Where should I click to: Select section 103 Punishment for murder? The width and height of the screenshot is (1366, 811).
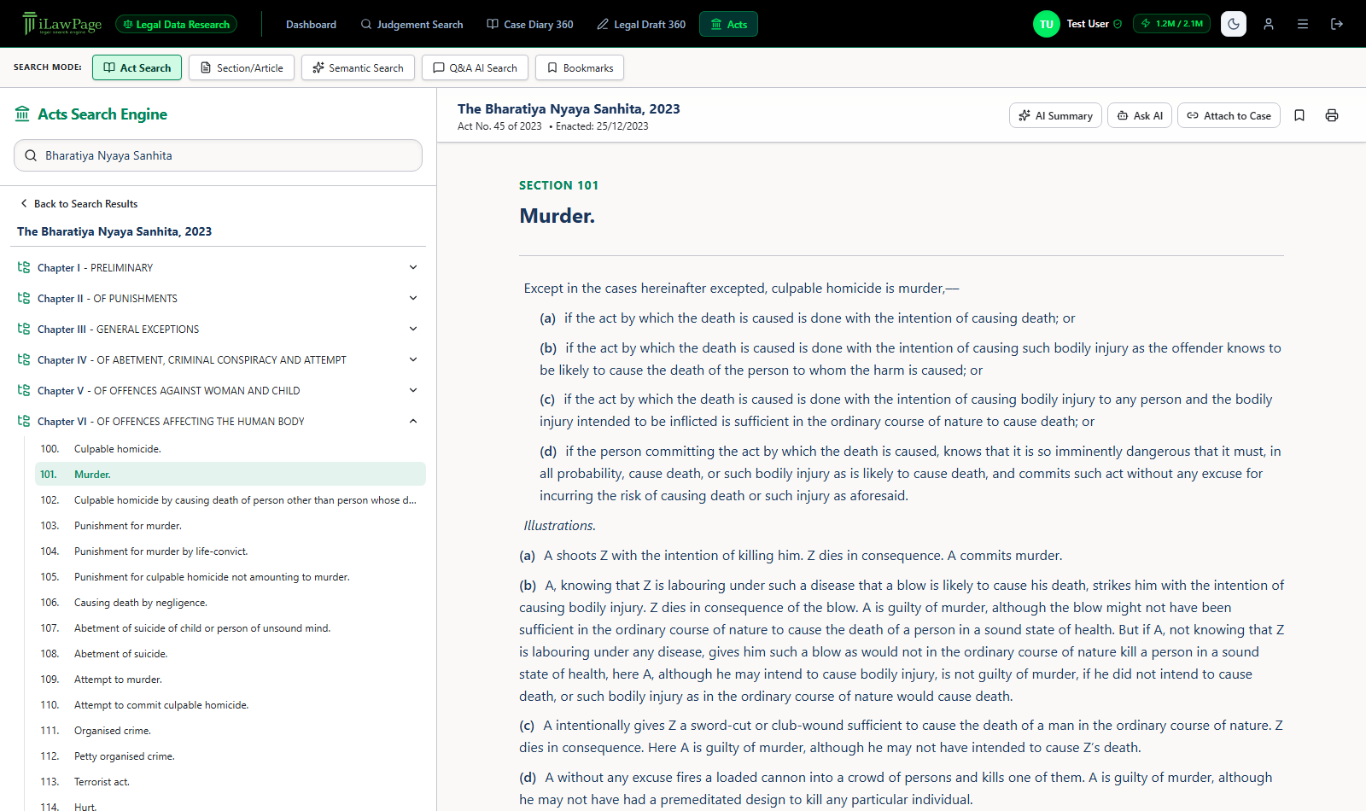[x=231, y=526]
